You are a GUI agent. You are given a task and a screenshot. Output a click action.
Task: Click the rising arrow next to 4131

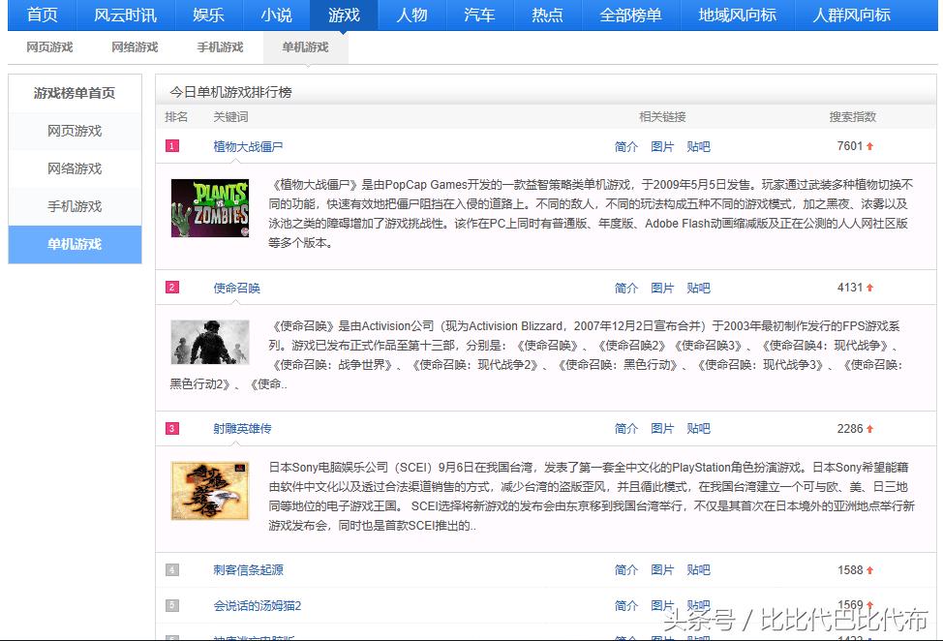[869, 288]
